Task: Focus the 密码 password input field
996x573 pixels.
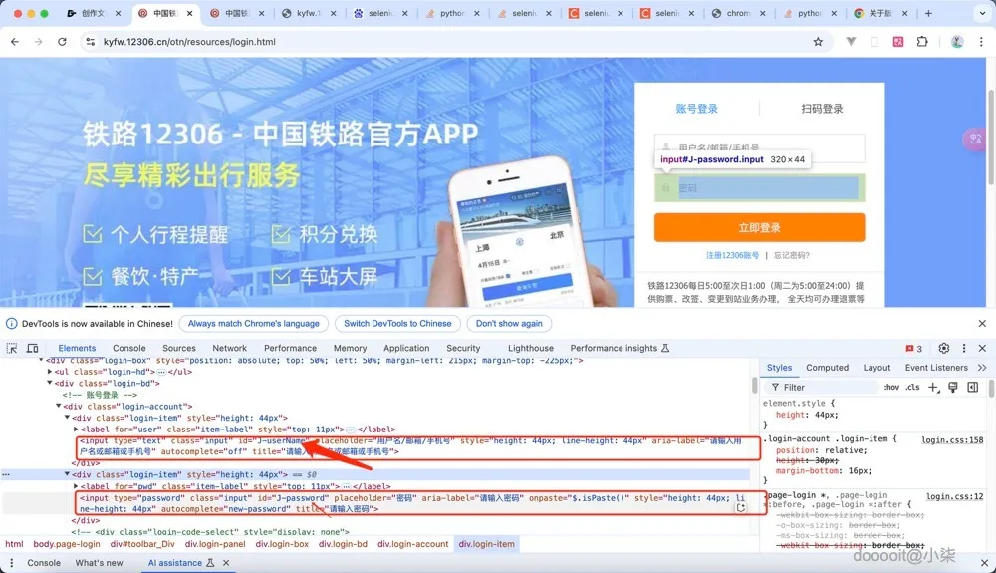Action: pyautogui.click(x=760, y=188)
